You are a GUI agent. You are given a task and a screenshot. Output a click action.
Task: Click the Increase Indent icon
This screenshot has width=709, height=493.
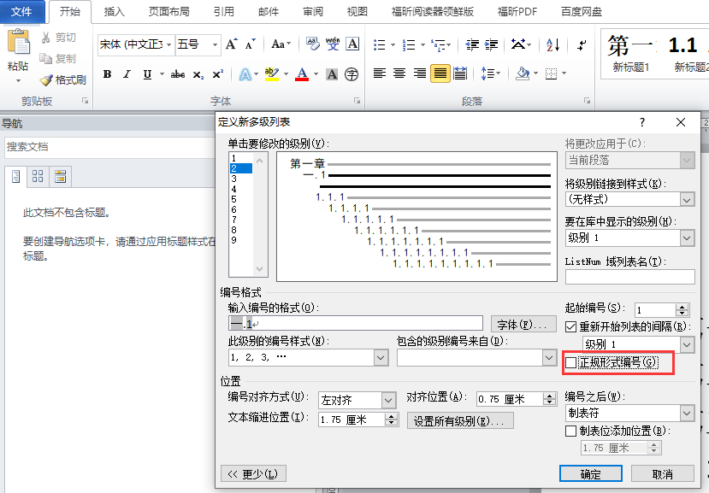(491, 44)
